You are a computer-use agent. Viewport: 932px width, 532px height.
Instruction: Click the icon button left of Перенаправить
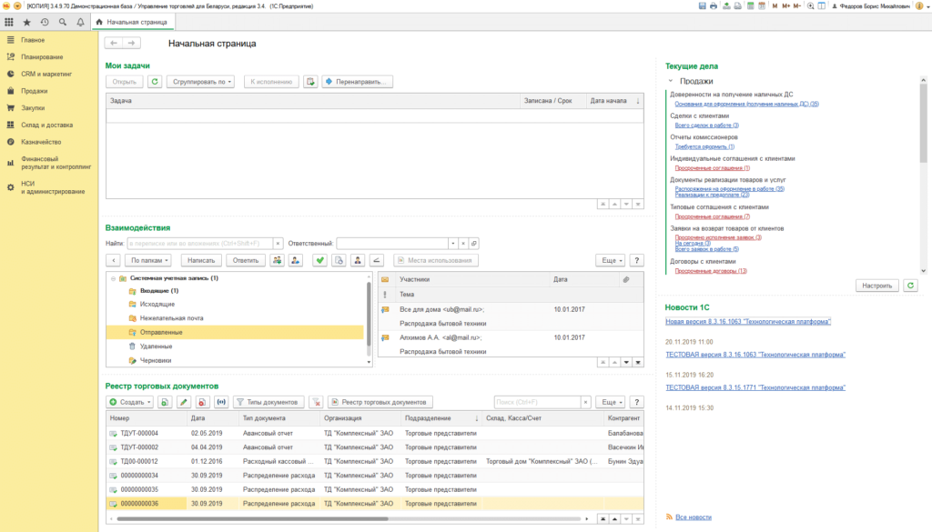coord(310,81)
